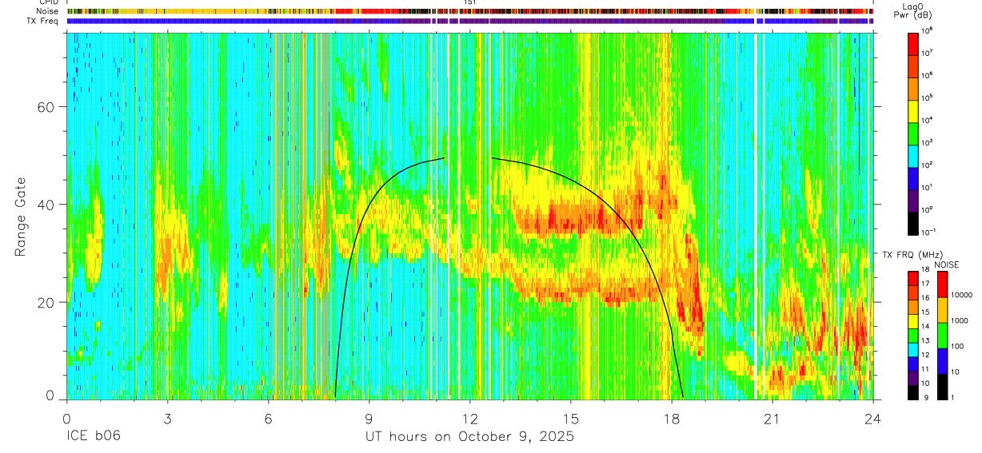
Task: Click the Range Gate tick label '20'
Action: (x=45, y=302)
